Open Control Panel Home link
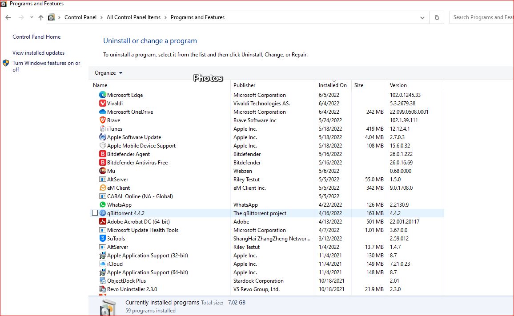This screenshot has height=316, width=514. coord(36,37)
